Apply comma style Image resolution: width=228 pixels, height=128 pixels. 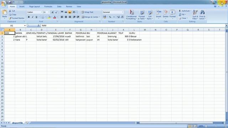pos(114,17)
